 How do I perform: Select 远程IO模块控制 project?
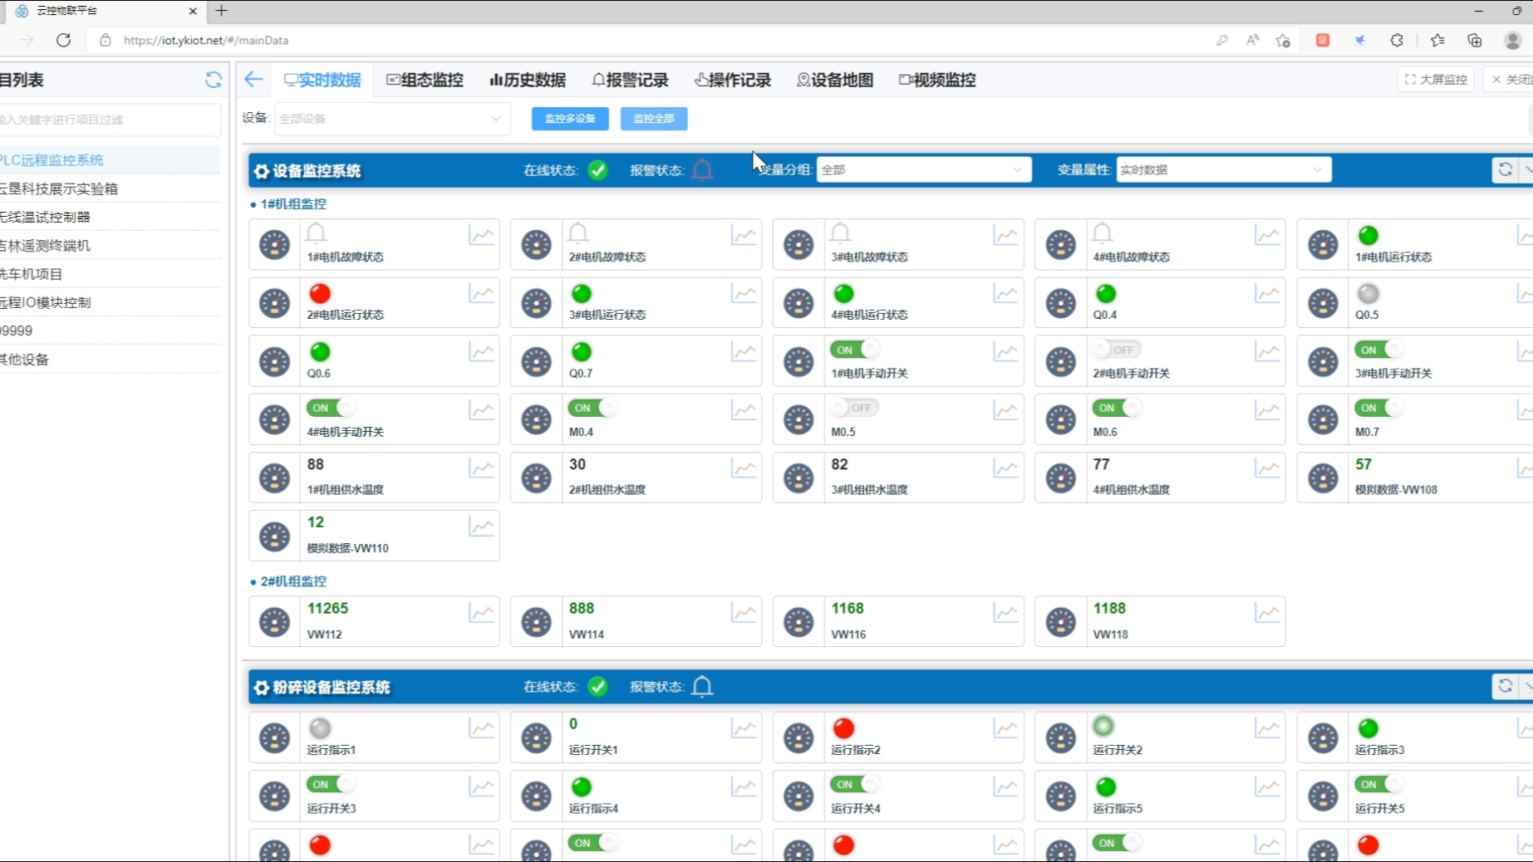coord(110,302)
